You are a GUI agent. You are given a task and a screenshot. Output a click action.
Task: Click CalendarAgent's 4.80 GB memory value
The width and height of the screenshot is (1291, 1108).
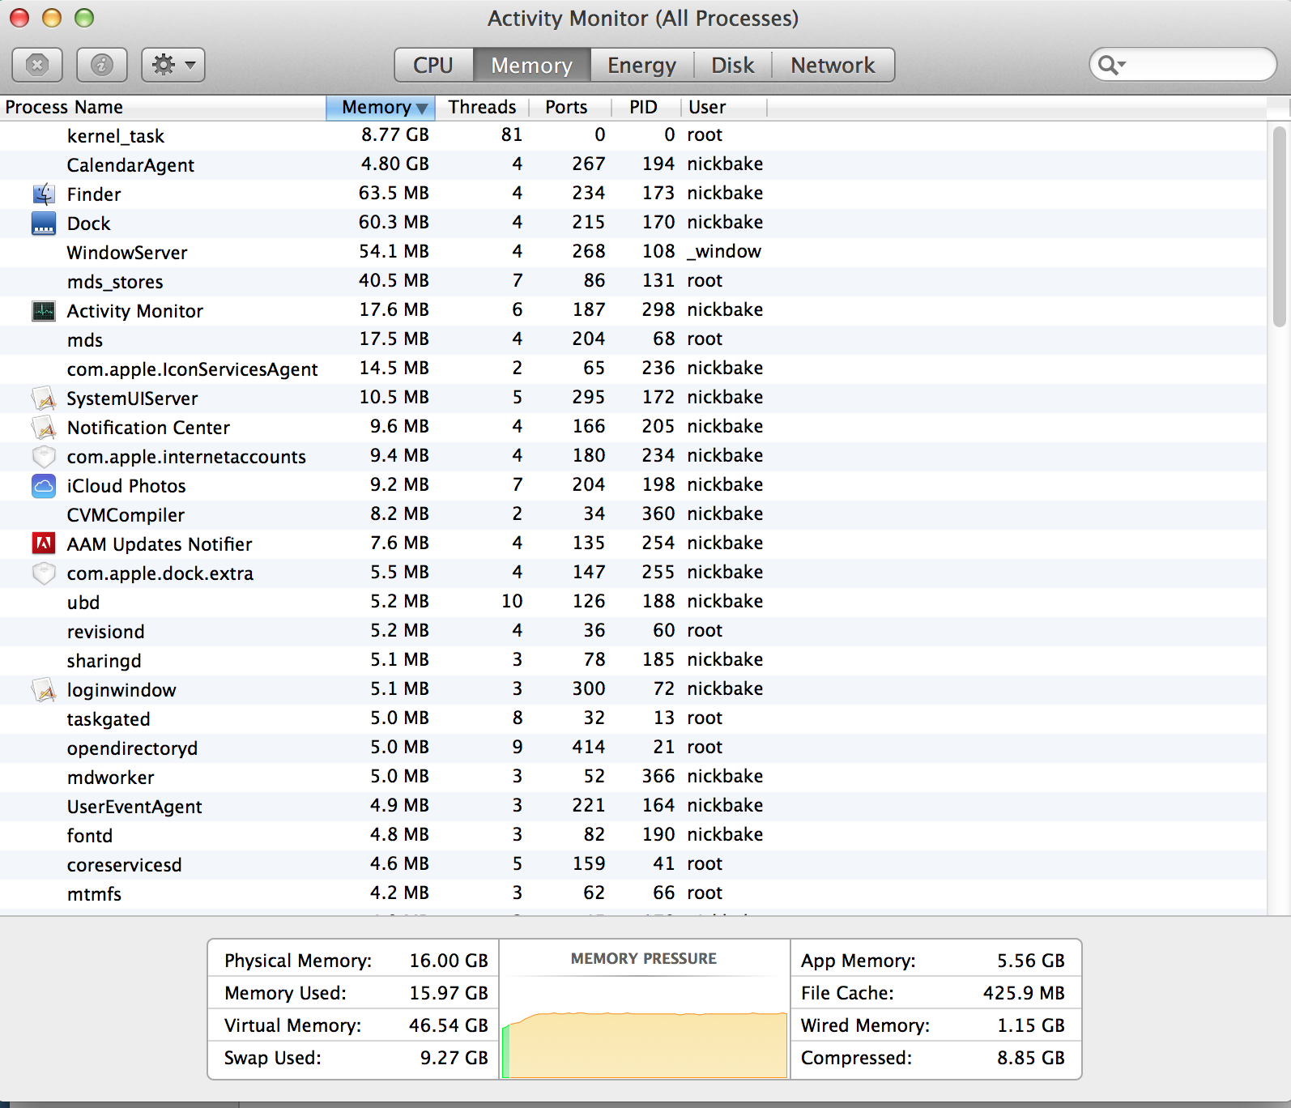tap(395, 164)
